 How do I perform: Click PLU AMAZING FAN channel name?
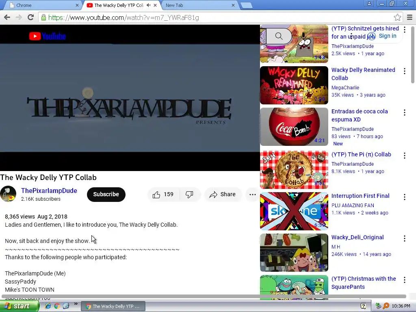click(353, 205)
